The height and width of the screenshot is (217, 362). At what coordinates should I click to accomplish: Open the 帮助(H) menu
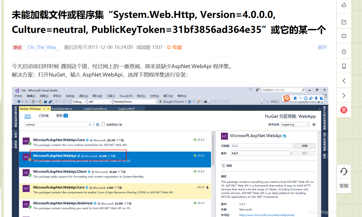pos(182,96)
